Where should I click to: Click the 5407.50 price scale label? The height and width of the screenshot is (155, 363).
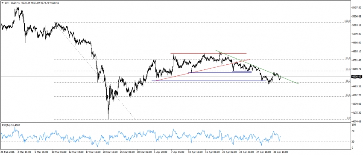click(x=357, y=8)
